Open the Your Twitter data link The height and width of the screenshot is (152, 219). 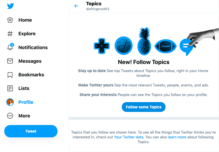coord(129,137)
